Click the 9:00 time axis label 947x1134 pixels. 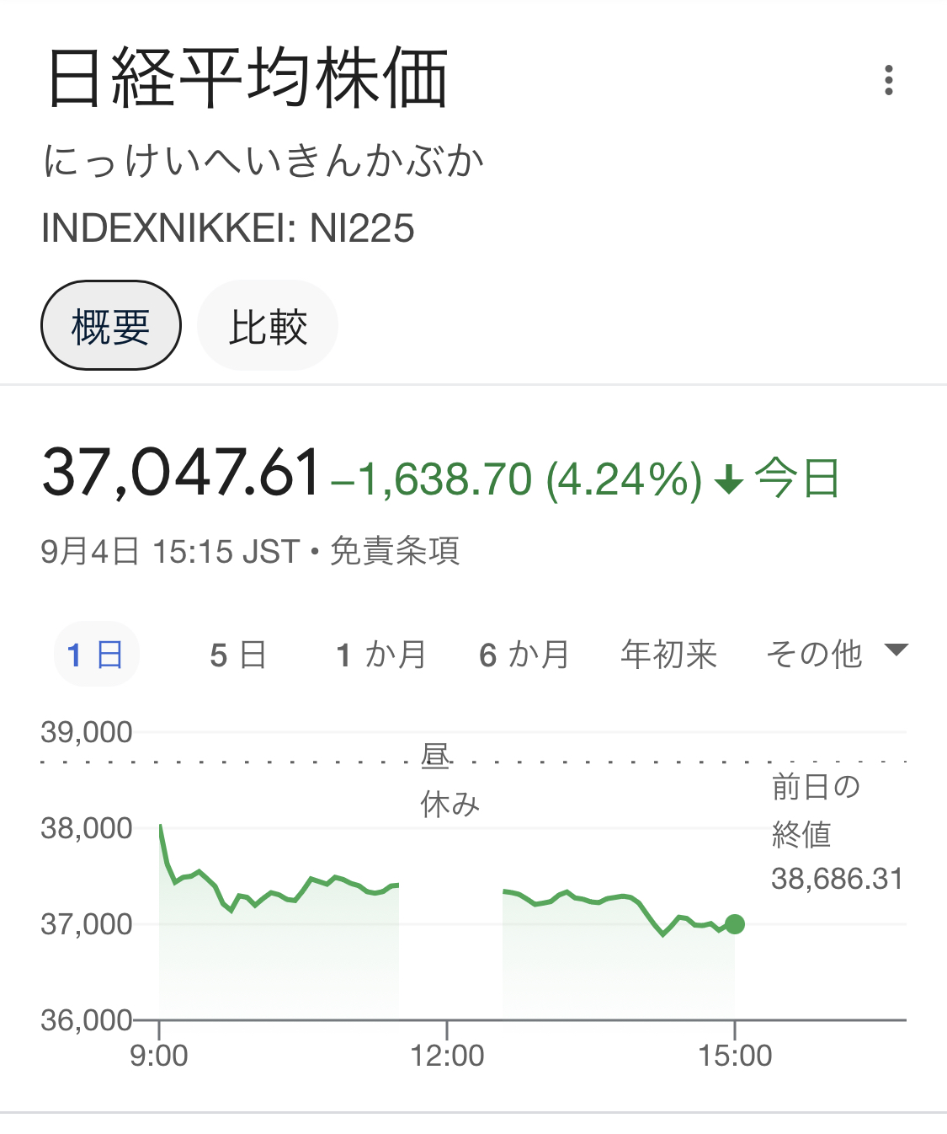[159, 1056]
